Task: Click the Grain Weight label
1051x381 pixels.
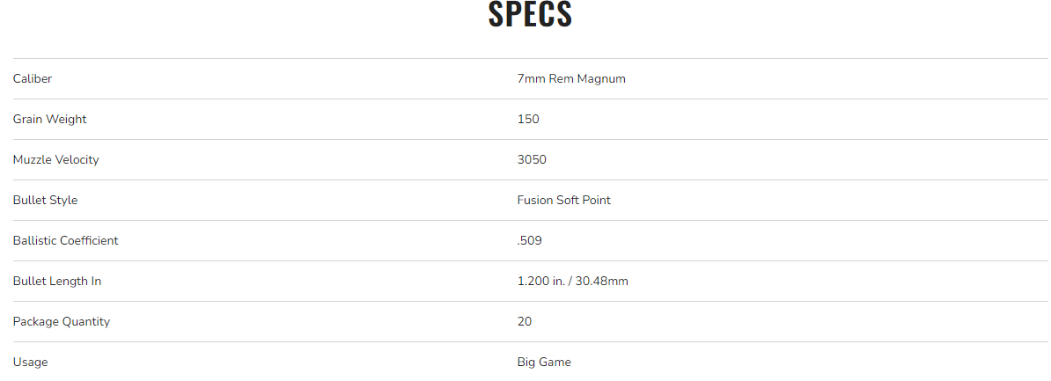Action: point(49,120)
